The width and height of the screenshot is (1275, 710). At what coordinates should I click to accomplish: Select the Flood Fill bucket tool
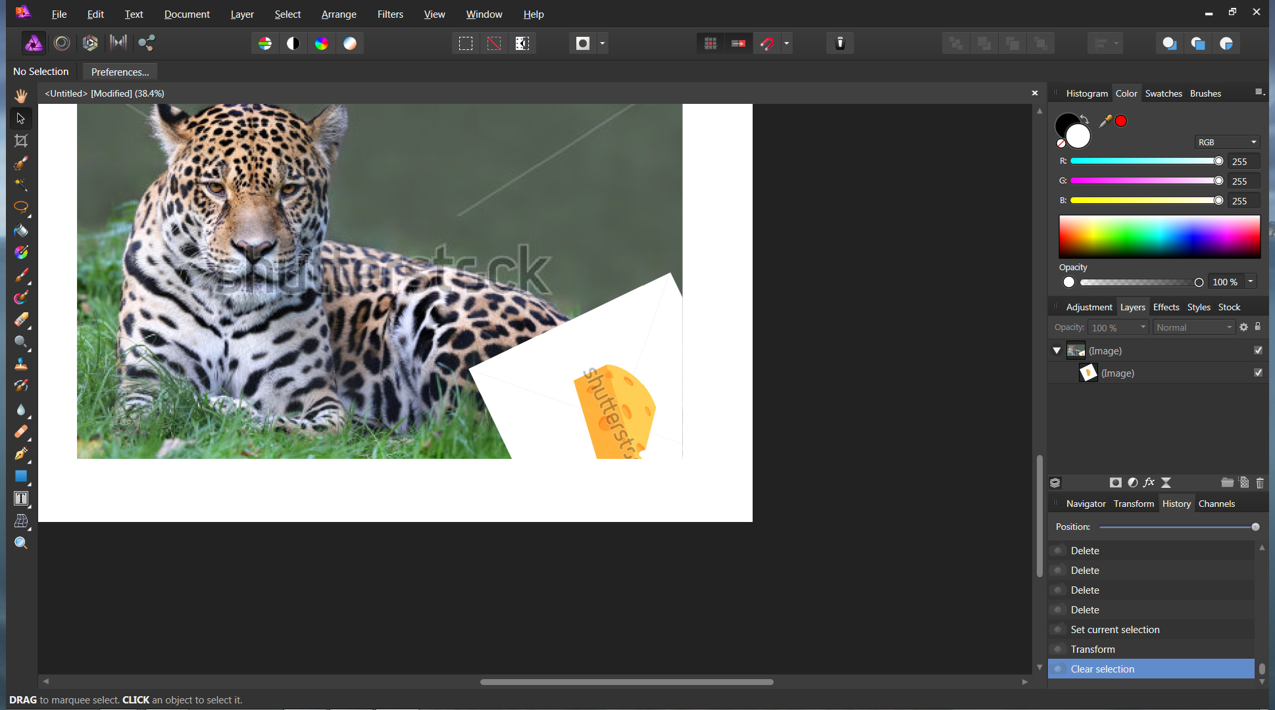[x=21, y=230]
